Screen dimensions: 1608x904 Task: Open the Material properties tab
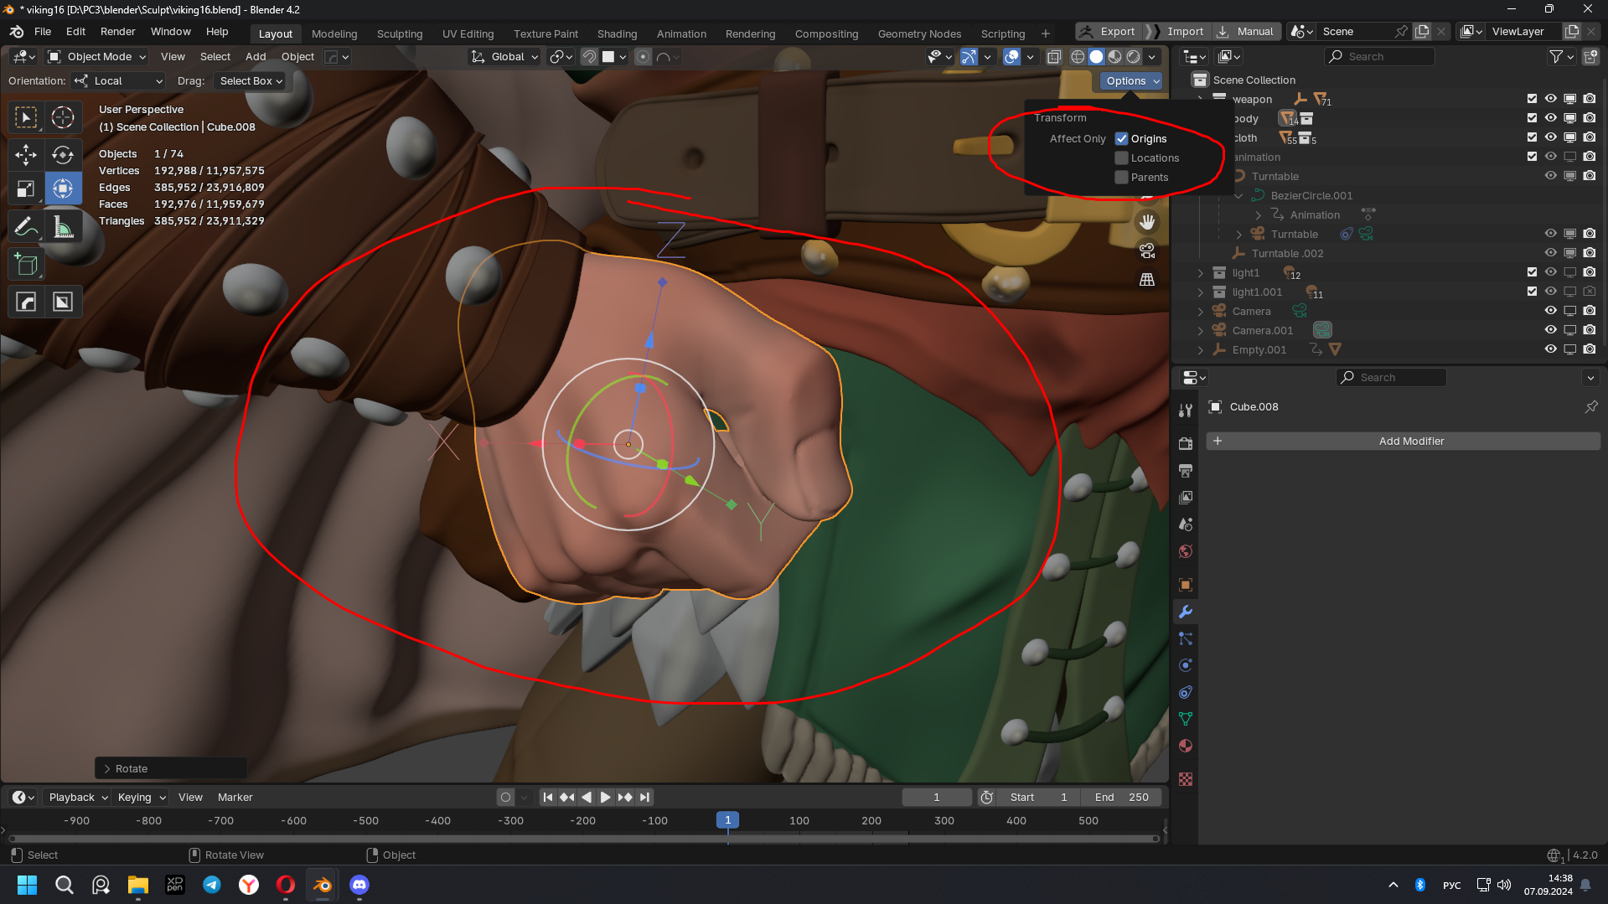coord(1186,746)
